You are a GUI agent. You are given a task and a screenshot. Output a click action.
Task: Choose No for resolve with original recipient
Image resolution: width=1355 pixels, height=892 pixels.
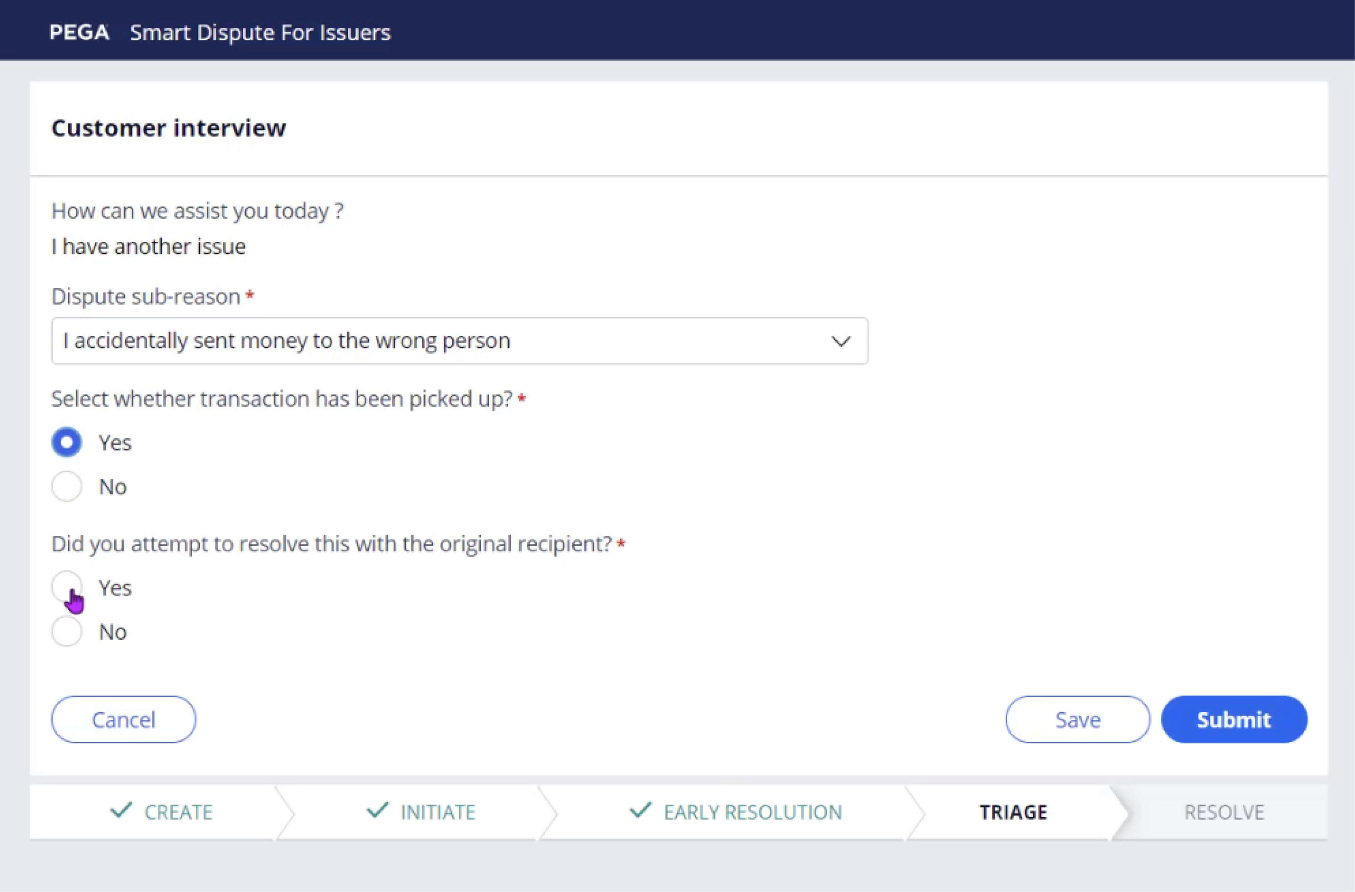(67, 631)
